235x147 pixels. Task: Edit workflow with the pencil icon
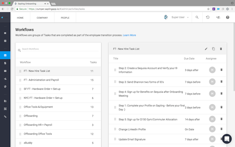(206, 49)
